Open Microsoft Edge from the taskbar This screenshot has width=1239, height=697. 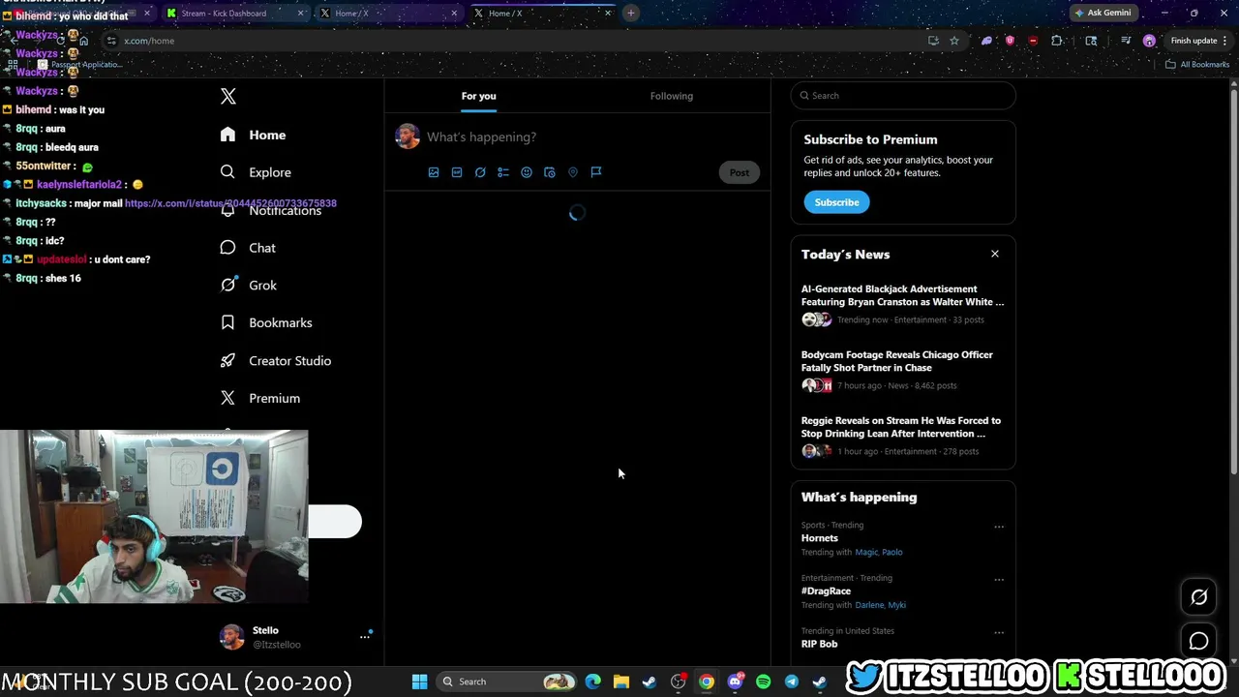coord(593,682)
